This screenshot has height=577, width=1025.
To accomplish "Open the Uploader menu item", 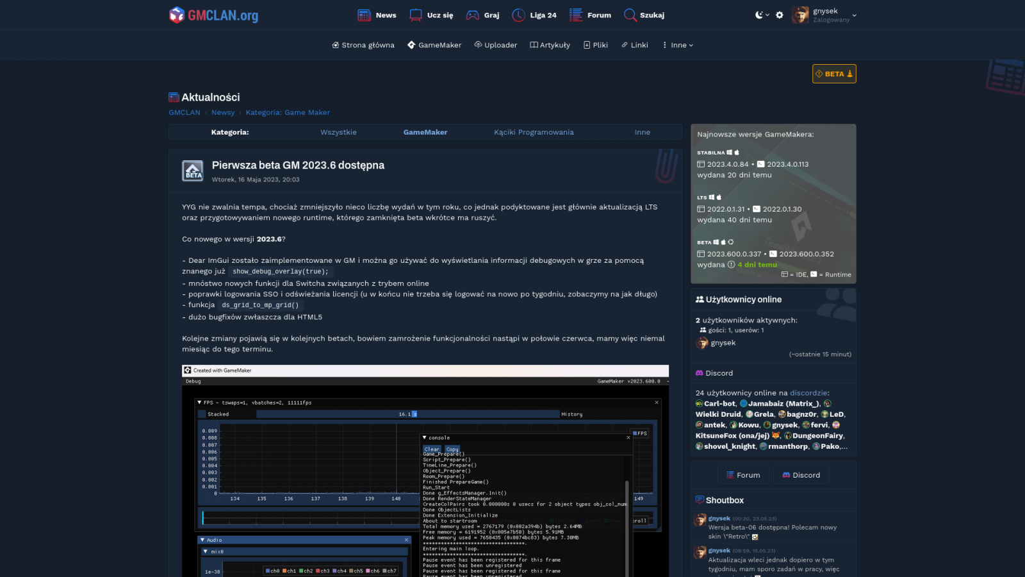I will tap(495, 45).
